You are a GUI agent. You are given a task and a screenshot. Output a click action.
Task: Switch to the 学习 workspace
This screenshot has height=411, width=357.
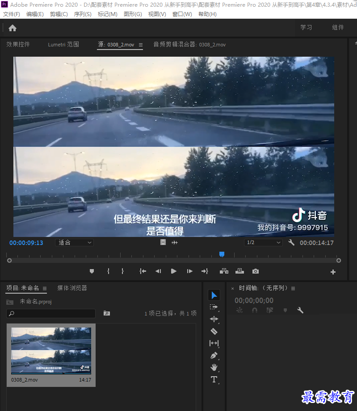(306, 27)
